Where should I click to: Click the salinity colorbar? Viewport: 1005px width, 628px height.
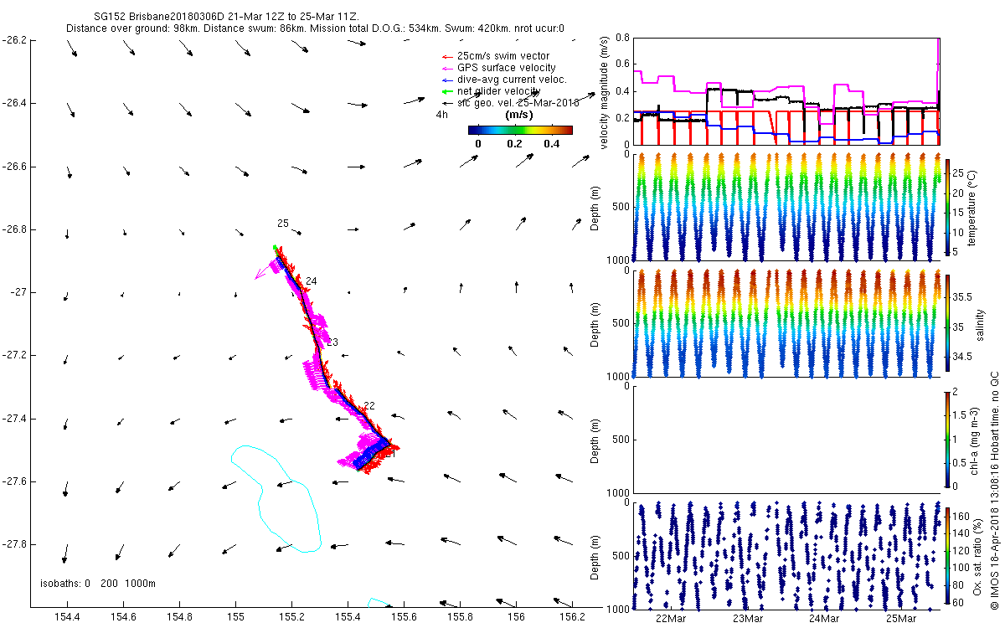click(x=948, y=323)
